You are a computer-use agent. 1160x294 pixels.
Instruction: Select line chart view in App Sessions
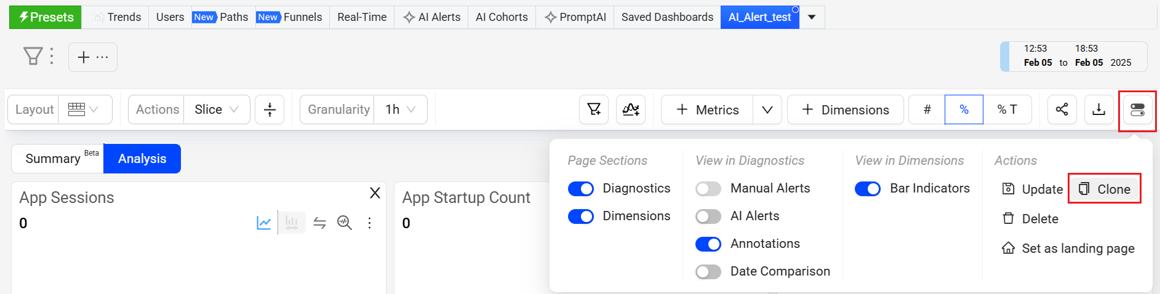tap(263, 223)
